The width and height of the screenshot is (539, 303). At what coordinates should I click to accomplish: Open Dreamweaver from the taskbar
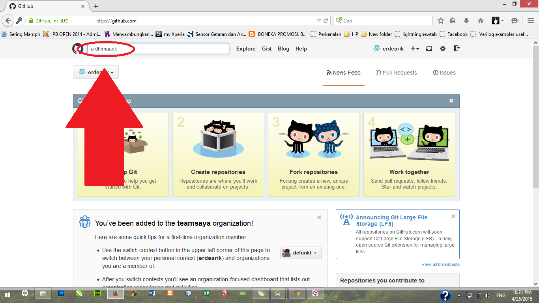(x=97, y=294)
